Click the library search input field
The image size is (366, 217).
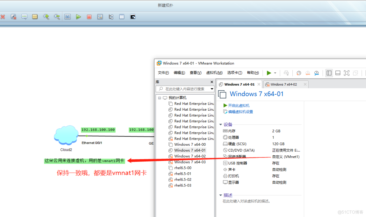point(183,89)
